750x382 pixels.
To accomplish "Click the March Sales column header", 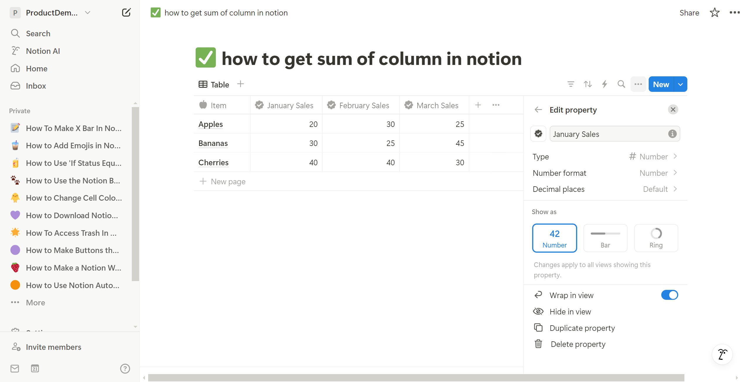I will click(434, 105).
